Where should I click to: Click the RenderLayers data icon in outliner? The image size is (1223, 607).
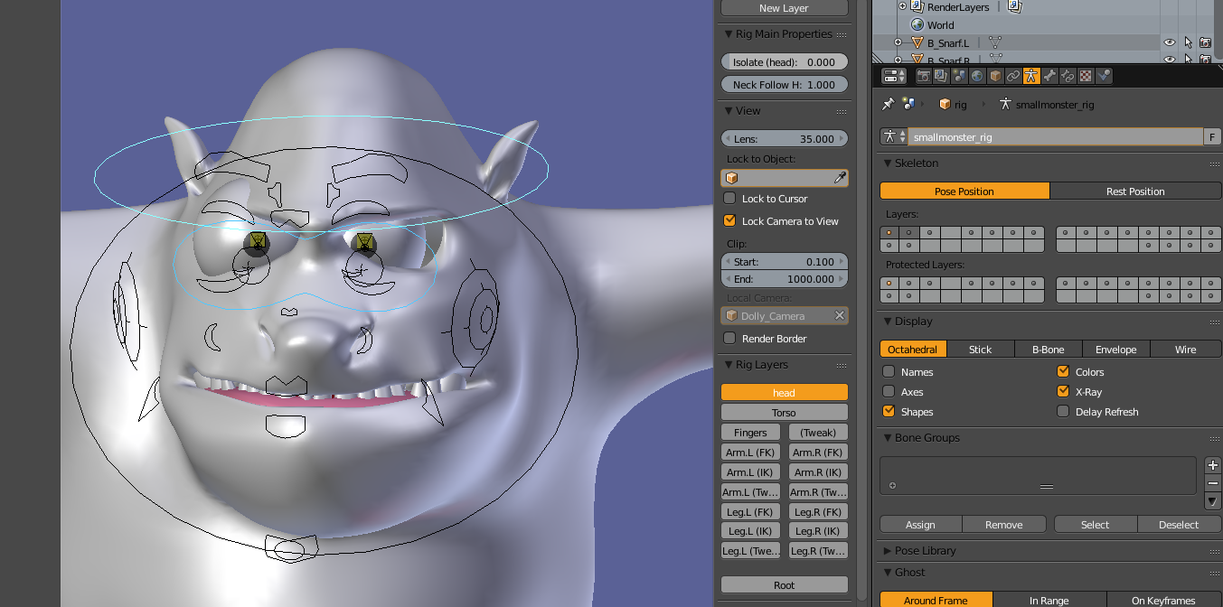[x=1014, y=6]
